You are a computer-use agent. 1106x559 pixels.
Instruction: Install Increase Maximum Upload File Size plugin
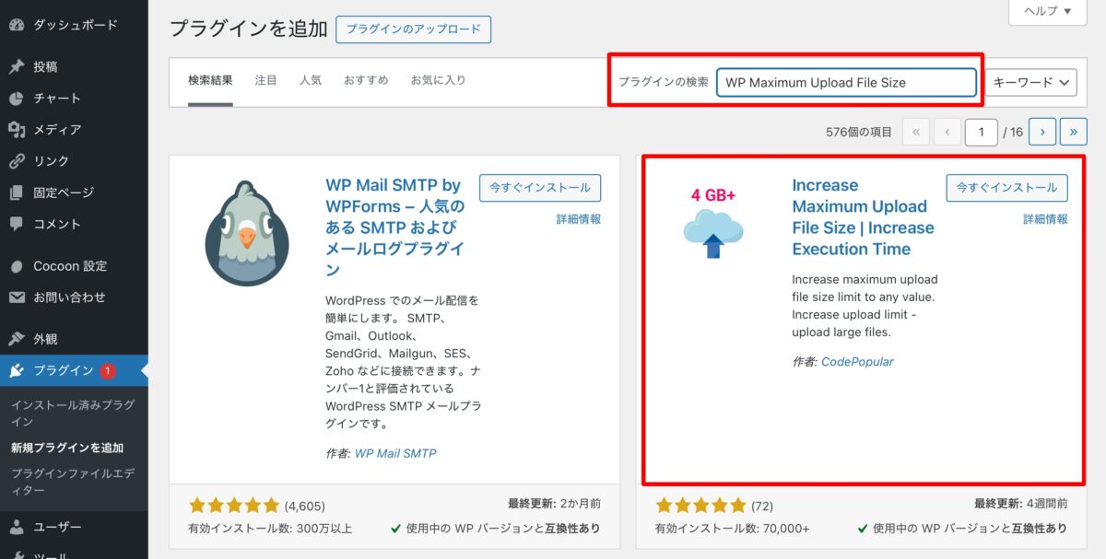pos(1006,187)
